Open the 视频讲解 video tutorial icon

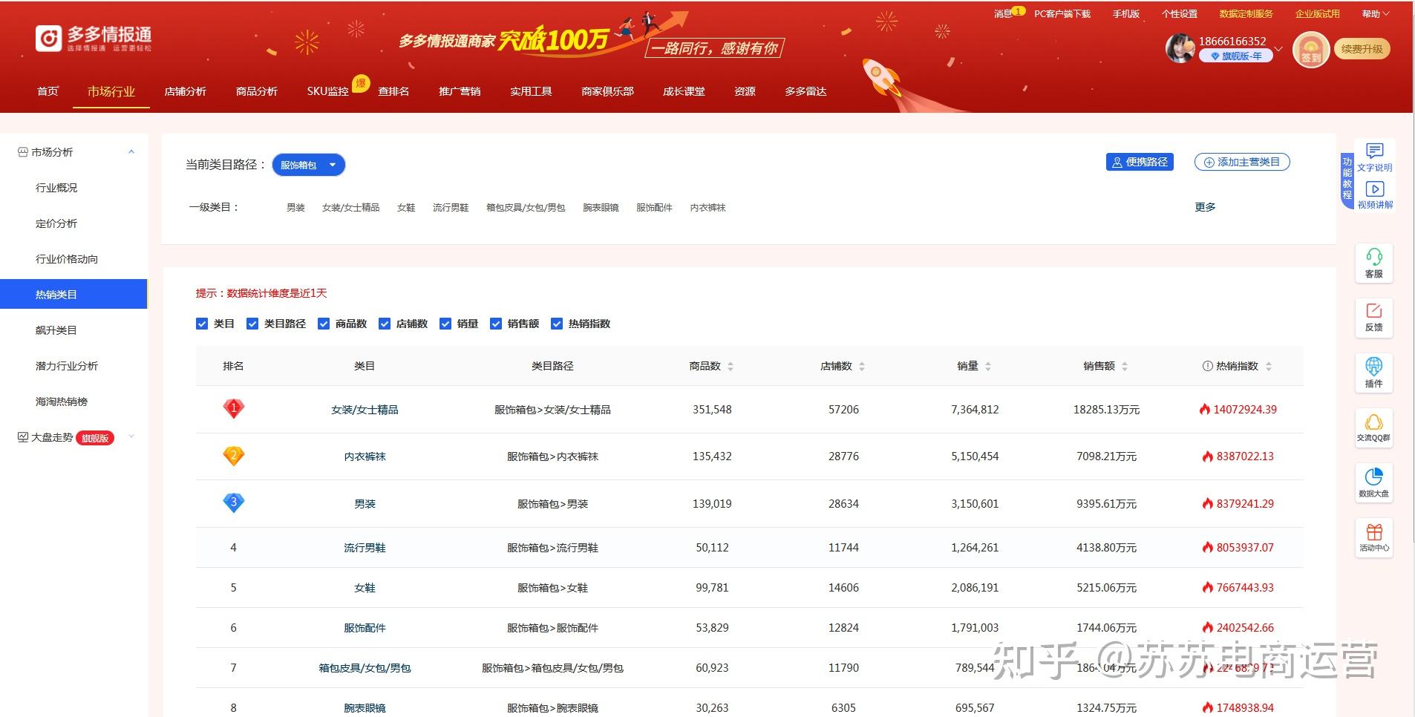[1375, 195]
